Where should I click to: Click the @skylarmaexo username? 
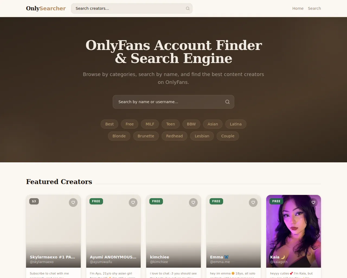point(42,262)
